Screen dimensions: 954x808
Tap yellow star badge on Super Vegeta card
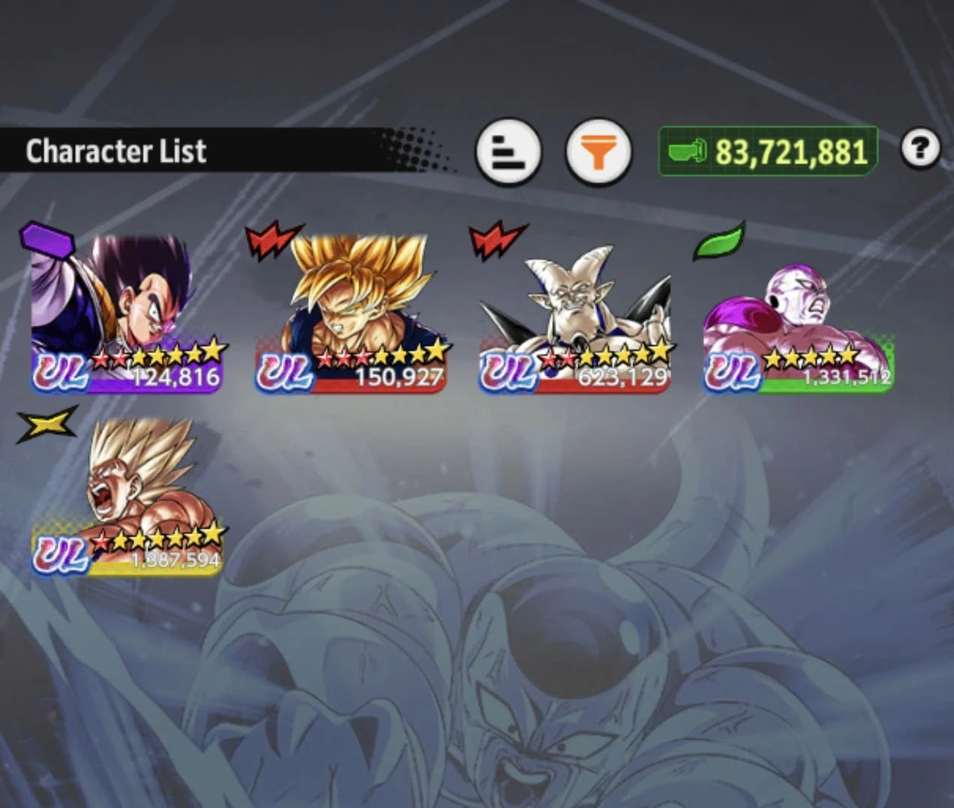47,425
